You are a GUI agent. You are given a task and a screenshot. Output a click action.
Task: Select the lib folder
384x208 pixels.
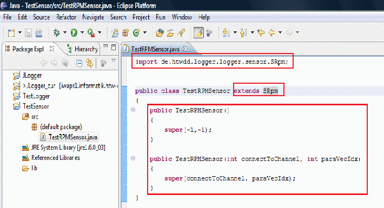pyautogui.click(x=30, y=168)
